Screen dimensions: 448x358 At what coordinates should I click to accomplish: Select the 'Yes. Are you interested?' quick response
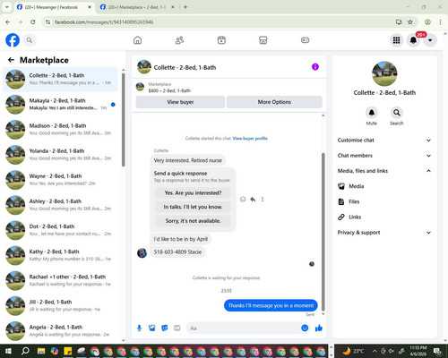point(193,193)
